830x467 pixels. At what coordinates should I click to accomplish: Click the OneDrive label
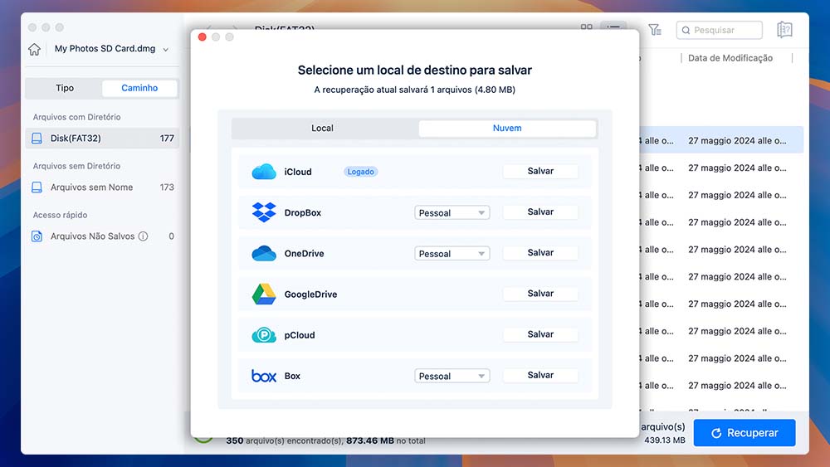304,253
